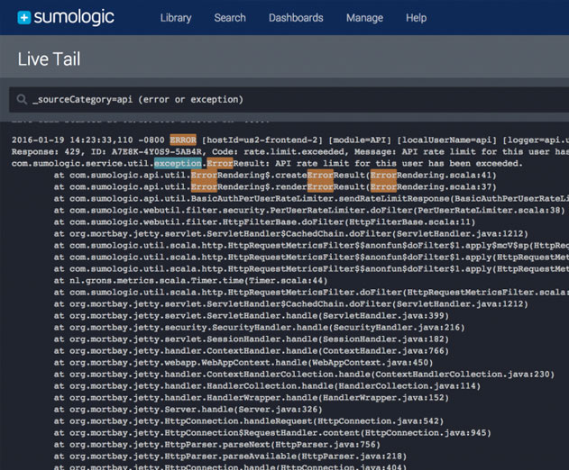Click the ServletHandler.java:399 stack line
This screenshot has height=470, width=569.
coord(251,316)
